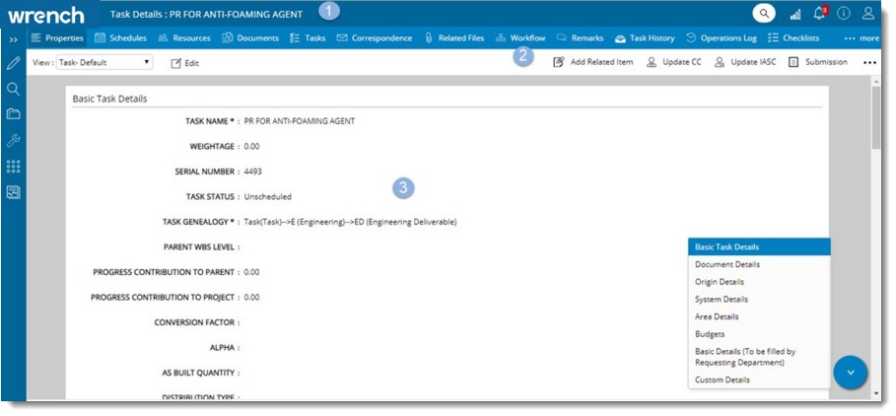
Task: Expand the left sidebar with double chevron
Action: pos(14,38)
